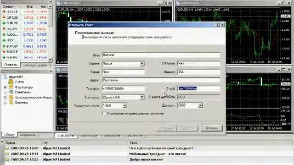Switch to the EURUSD,H4 chart tab
The image size is (294, 165).
click(x=66, y=136)
